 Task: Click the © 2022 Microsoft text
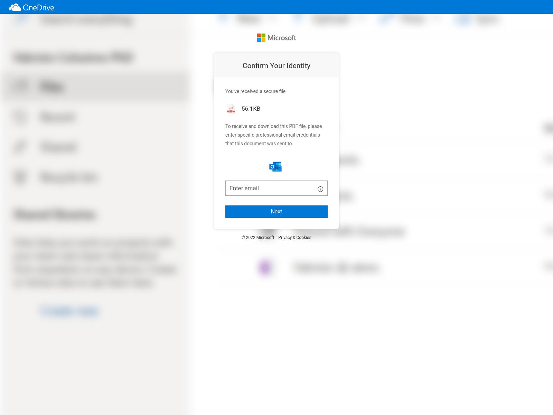258,238
